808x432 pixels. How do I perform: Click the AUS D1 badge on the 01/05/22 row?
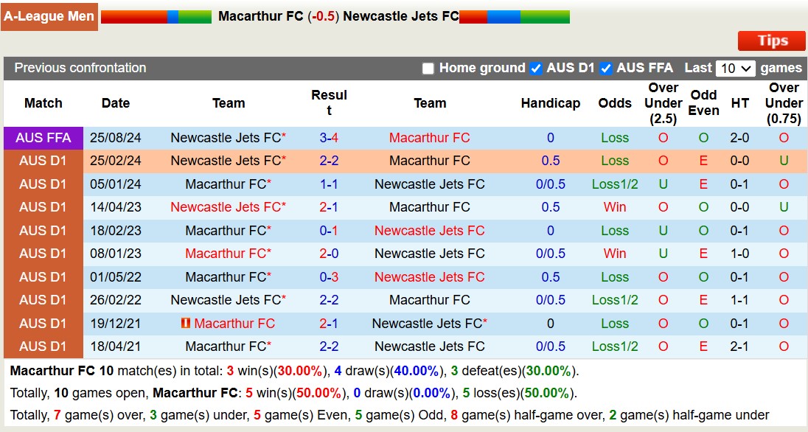click(x=43, y=276)
